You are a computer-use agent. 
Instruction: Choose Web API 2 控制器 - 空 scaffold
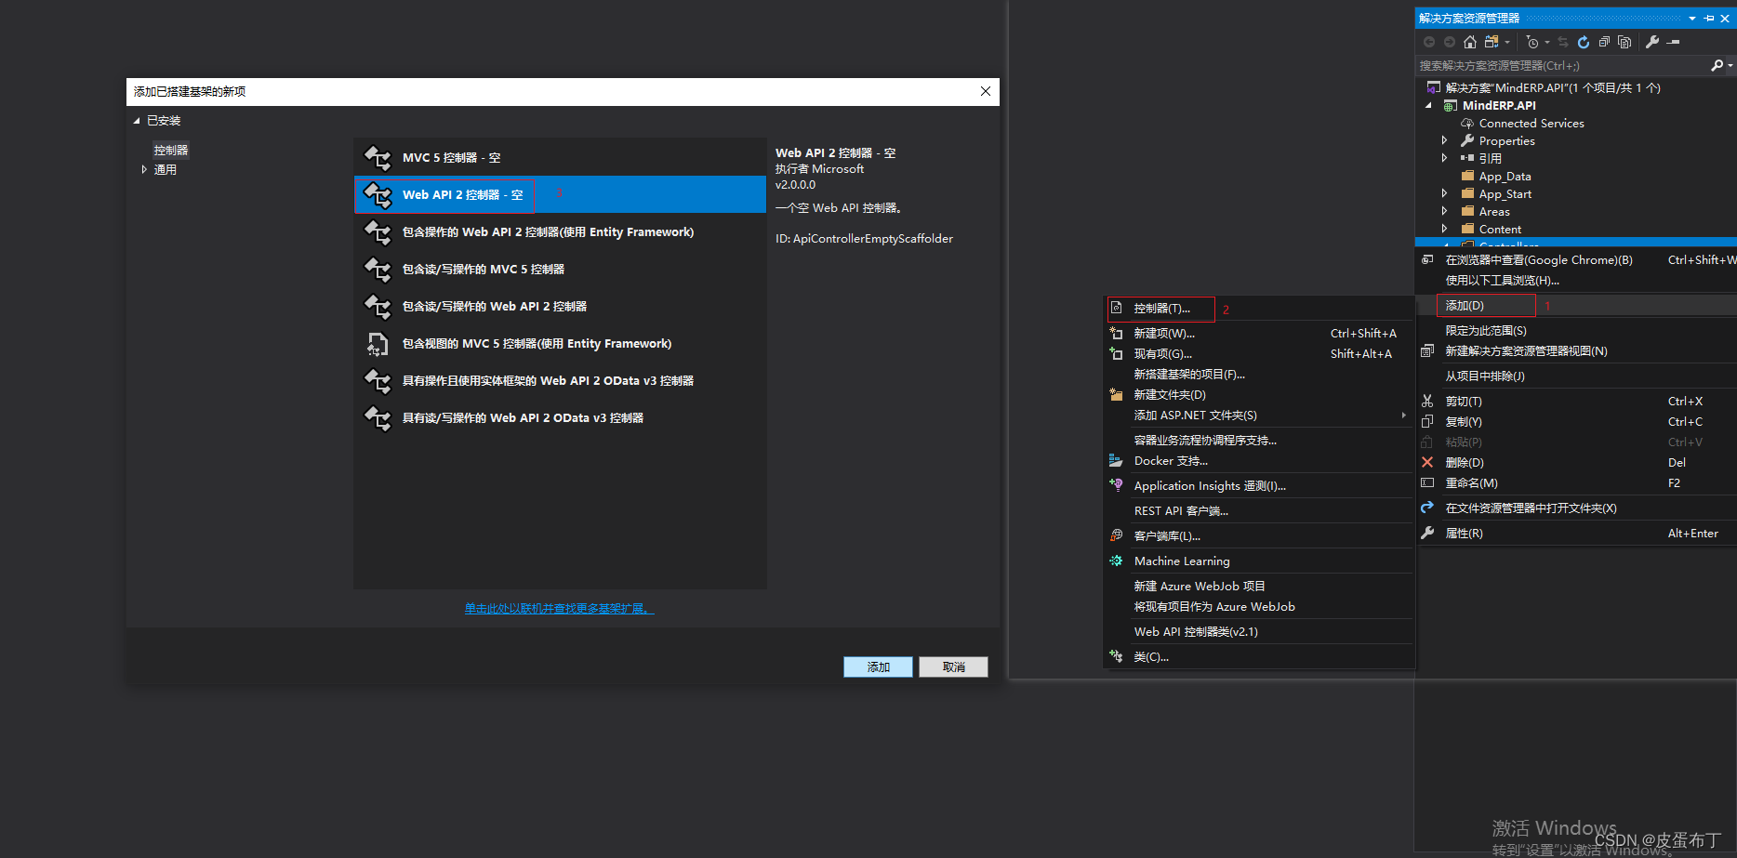point(561,194)
